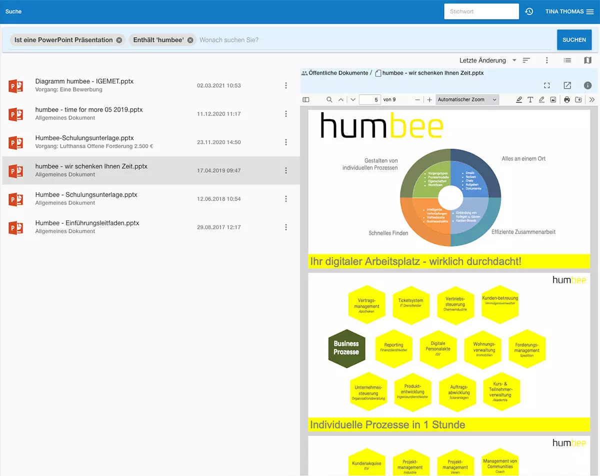Open the results list options menu
This screenshot has height=476, width=600.
pyautogui.click(x=547, y=60)
